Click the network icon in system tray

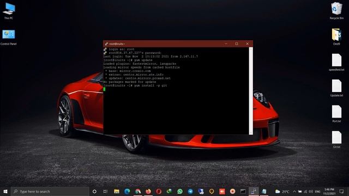click(x=305, y=191)
